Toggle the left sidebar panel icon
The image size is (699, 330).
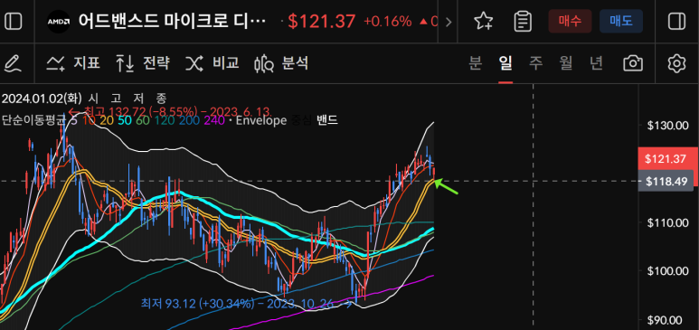click(14, 21)
